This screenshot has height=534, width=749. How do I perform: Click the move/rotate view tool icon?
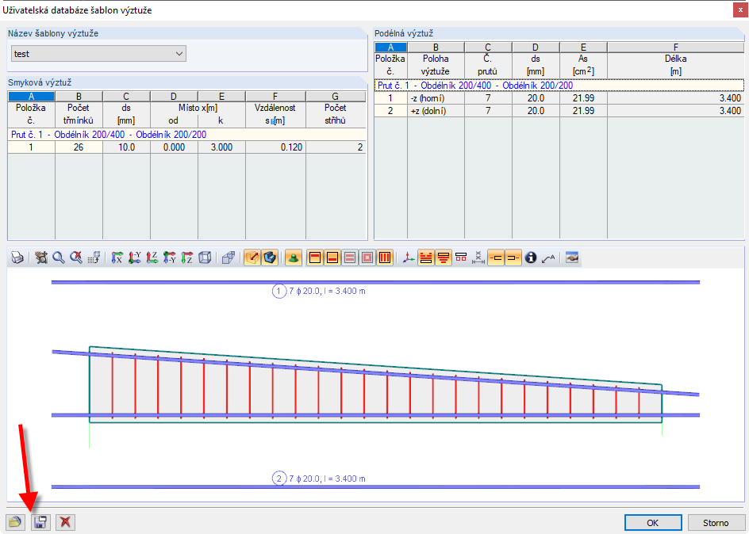coord(41,258)
